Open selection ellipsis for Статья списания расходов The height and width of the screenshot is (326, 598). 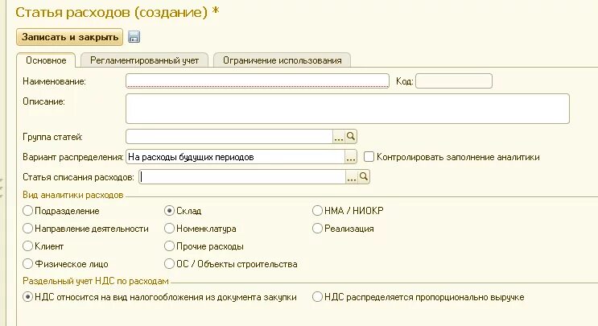coord(352,177)
